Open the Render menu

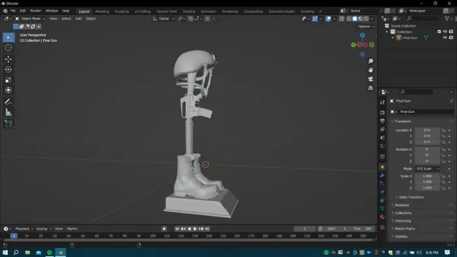[x=35, y=11]
